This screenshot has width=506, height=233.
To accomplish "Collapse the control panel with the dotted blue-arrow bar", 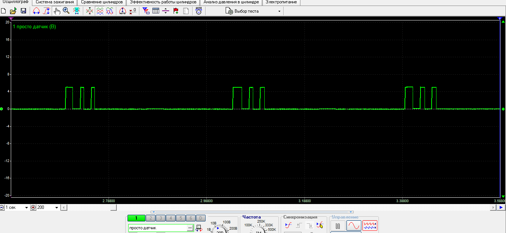I will click(252, 212).
